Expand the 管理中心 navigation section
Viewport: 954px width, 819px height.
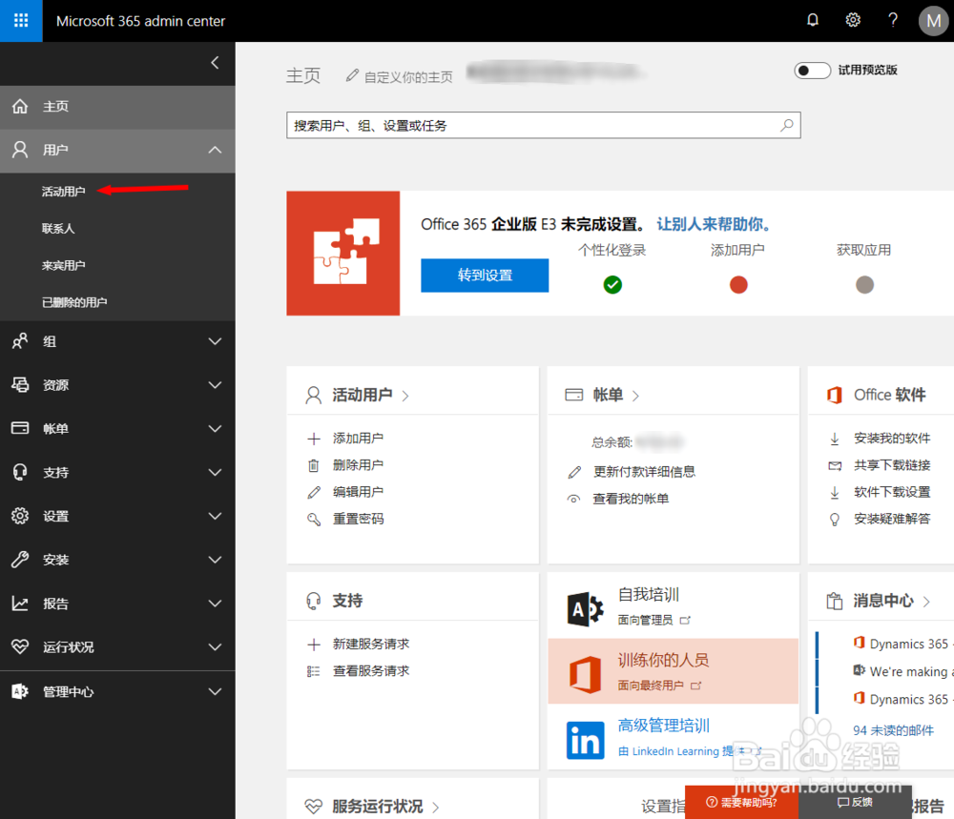point(215,692)
